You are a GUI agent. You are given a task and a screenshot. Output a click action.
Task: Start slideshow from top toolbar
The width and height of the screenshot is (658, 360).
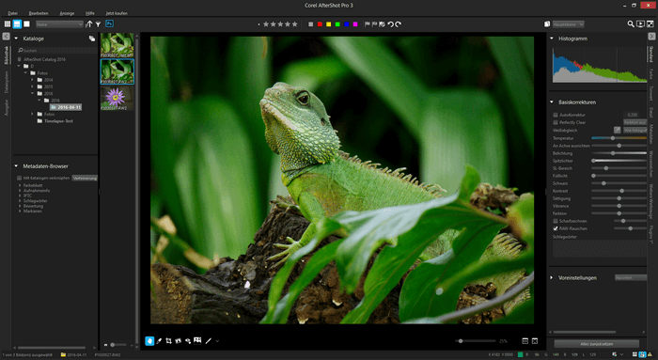(640, 24)
